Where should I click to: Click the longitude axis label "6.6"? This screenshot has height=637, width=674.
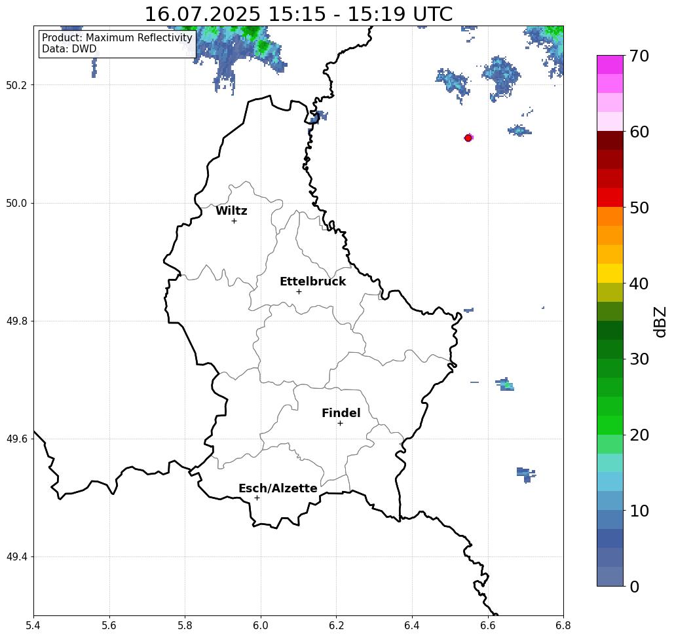488,625
